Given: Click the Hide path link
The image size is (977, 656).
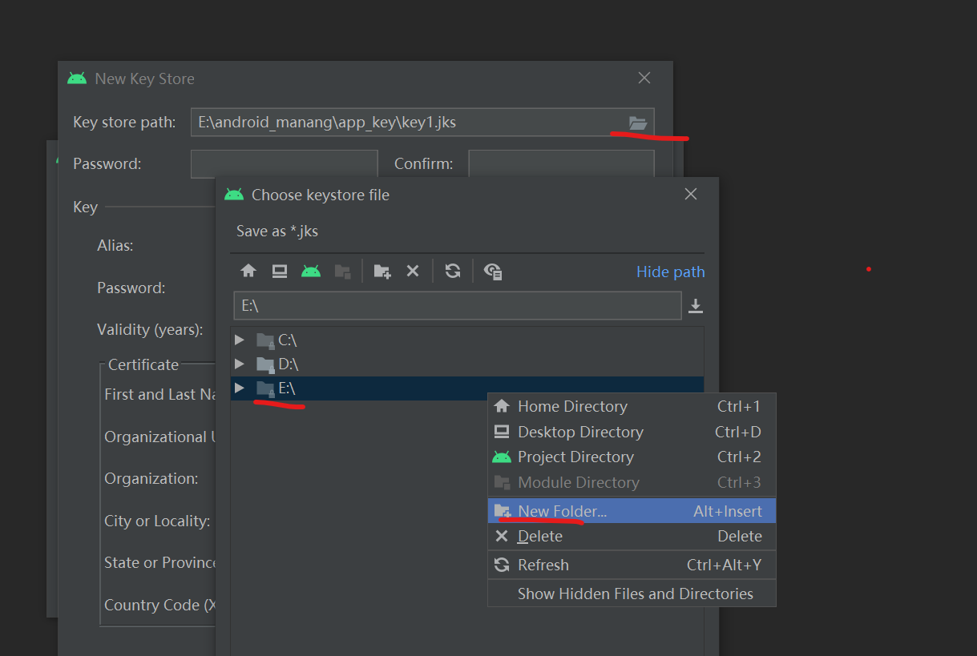Looking at the screenshot, I should coord(670,271).
